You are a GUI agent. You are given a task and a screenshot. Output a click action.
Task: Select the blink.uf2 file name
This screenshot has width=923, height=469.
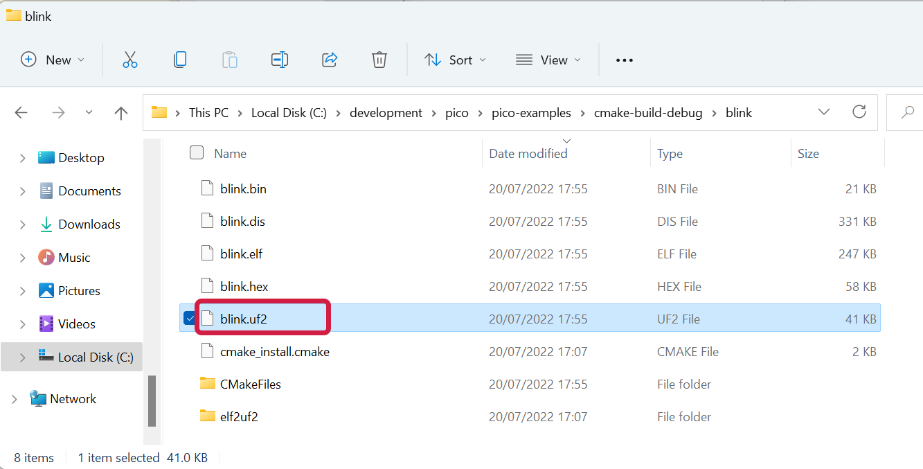click(243, 319)
